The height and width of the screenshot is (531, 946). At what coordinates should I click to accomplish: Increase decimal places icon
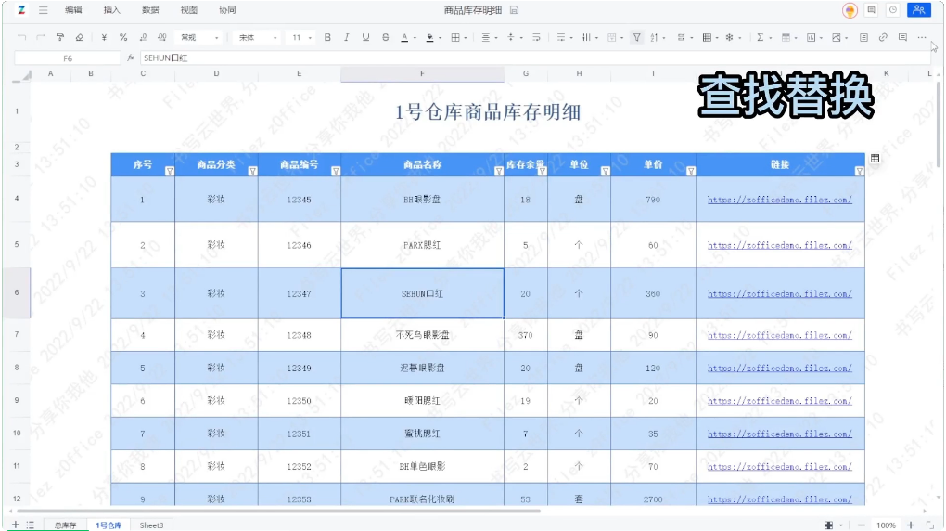point(161,37)
